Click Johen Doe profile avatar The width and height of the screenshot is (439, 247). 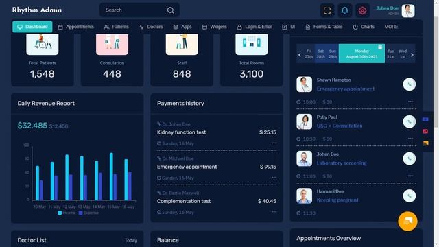click(x=408, y=11)
